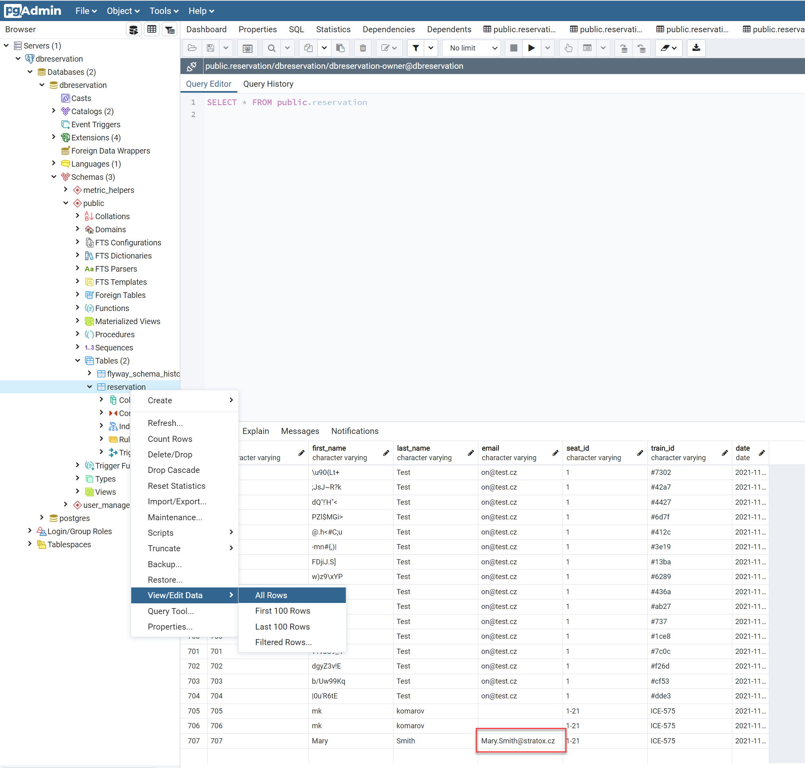Expand the postgres database node

[x=42, y=518]
